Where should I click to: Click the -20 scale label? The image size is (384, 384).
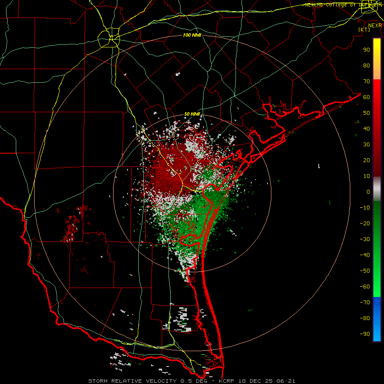365,223
